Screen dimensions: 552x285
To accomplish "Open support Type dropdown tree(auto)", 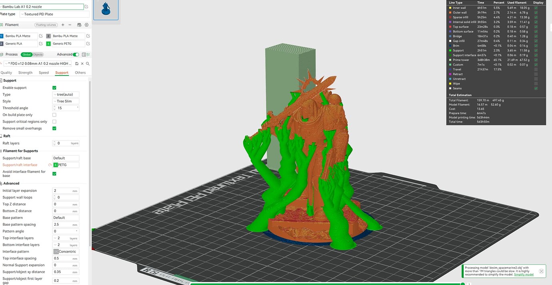I will pyautogui.click(x=66, y=94).
